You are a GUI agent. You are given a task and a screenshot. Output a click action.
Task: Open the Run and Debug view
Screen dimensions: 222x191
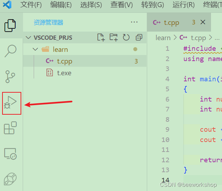tap(10, 102)
